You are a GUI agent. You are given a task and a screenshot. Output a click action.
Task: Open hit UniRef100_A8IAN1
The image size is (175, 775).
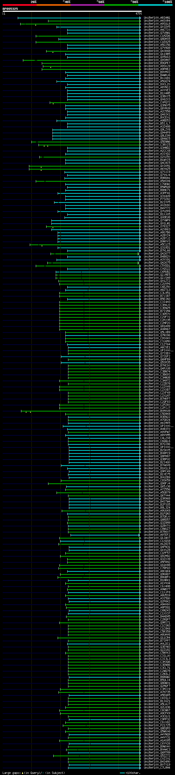[x=157, y=18]
